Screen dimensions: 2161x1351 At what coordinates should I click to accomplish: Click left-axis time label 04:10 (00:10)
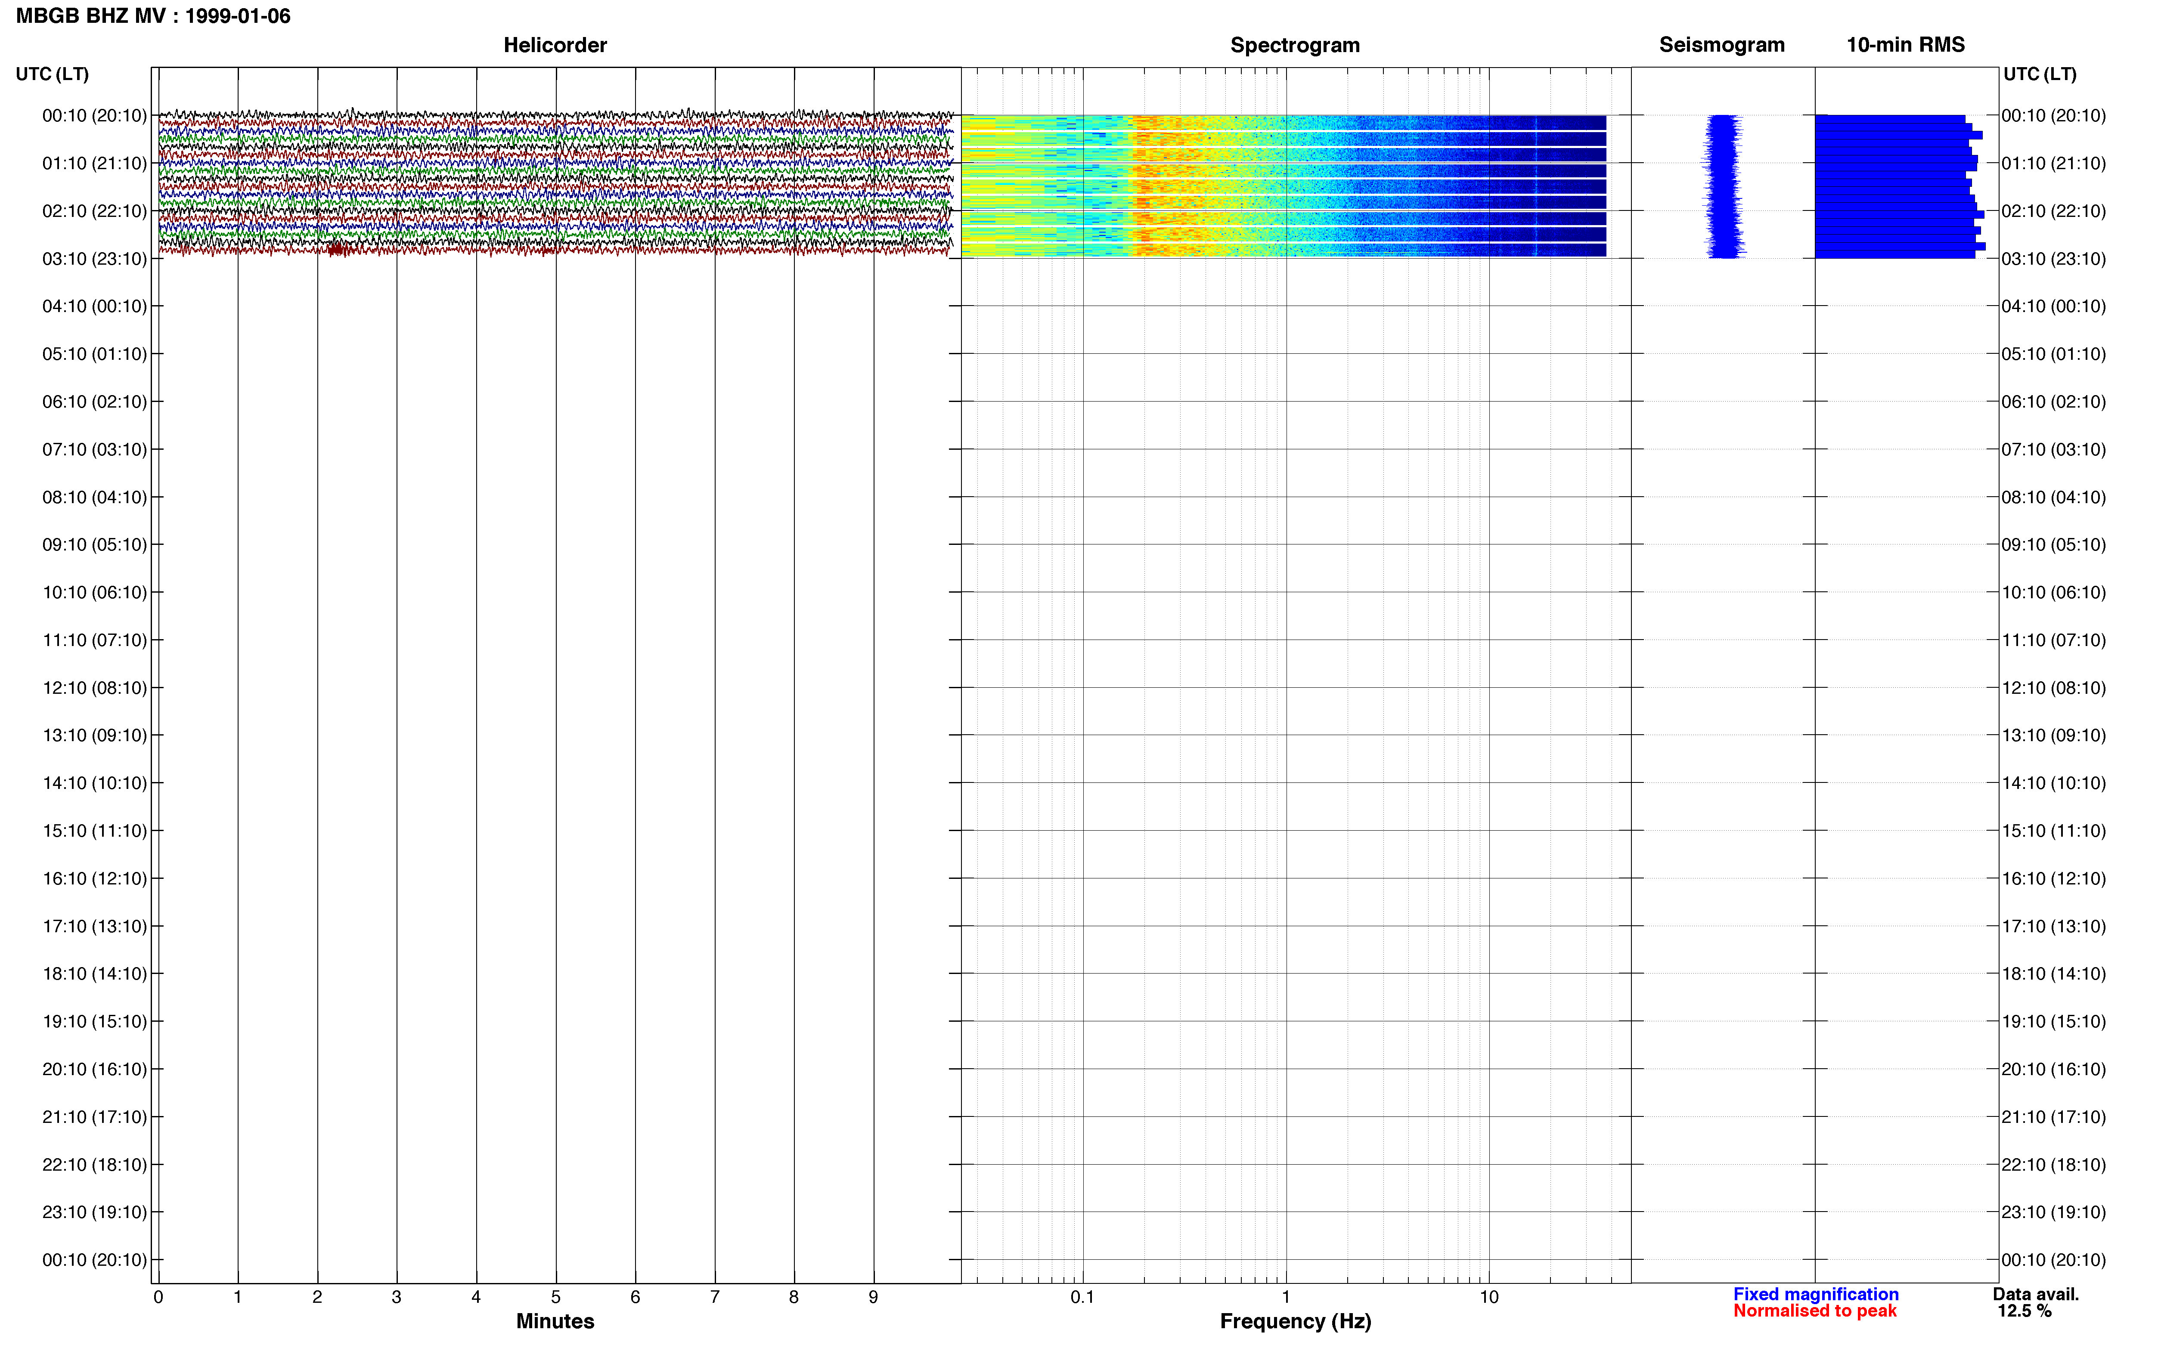click(95, 306)
